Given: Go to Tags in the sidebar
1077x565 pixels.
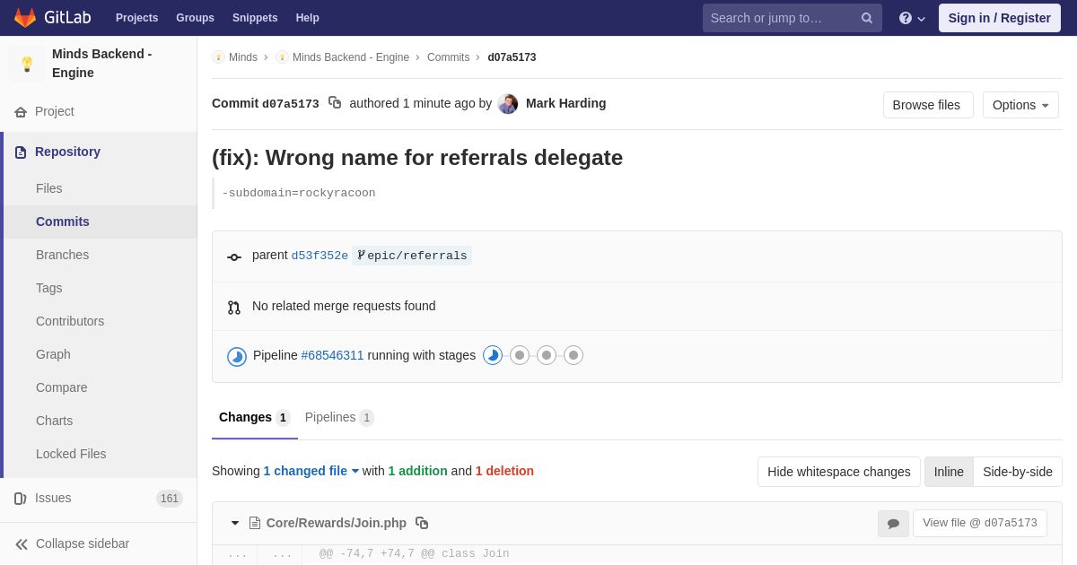Looking at the screenshot, I should click(x=99, y=288).
